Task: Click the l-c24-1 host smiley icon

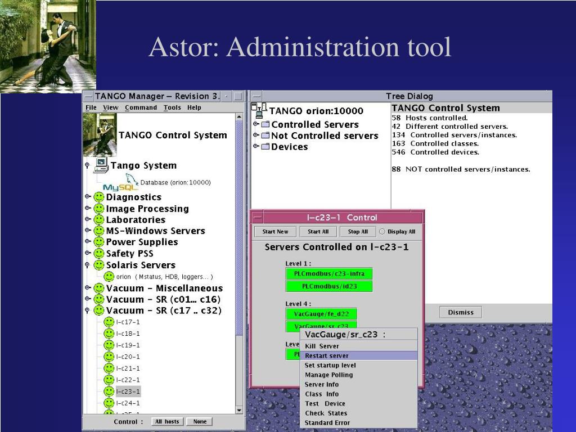Action: [x=109, y=403]
